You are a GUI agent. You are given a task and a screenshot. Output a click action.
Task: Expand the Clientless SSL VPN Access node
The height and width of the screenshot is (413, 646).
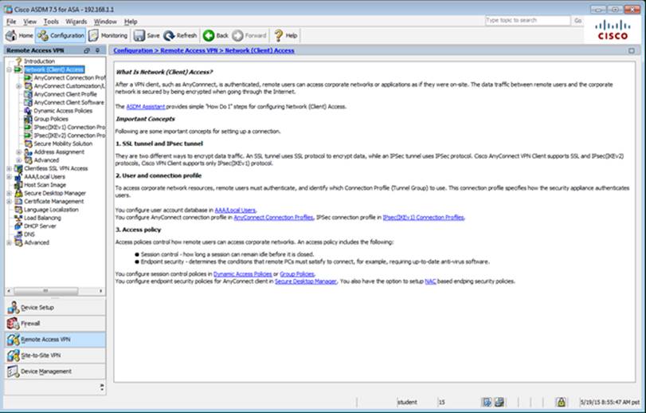[x=9, y=168]
